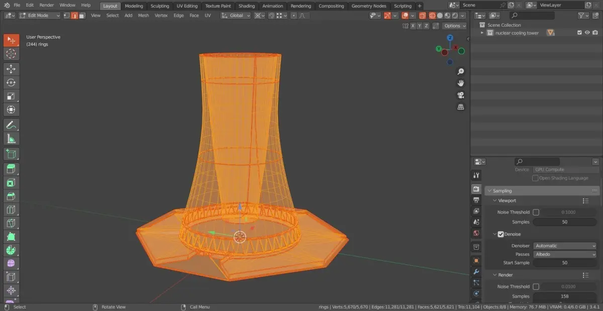Open the Edit Mode dropdown

pyautogui.click(x=39, y=16)
